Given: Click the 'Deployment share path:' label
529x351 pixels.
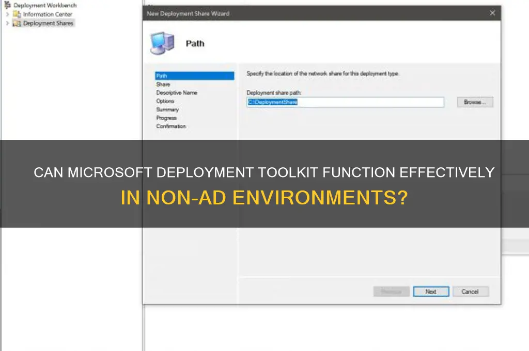Looking at the screenshot, I should pyautogui.click(x=274, y=93).
